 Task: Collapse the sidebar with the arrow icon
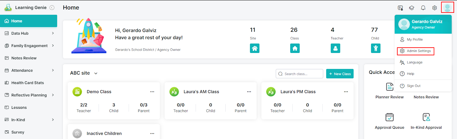click(52, 8)
